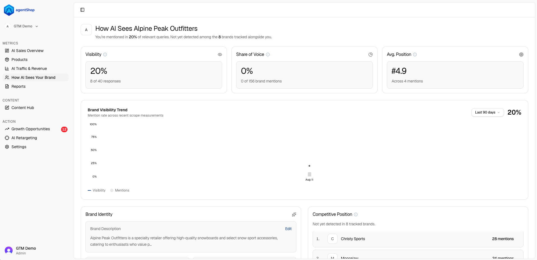
Task: Edit the Brand Description
Action: (288, 229)
